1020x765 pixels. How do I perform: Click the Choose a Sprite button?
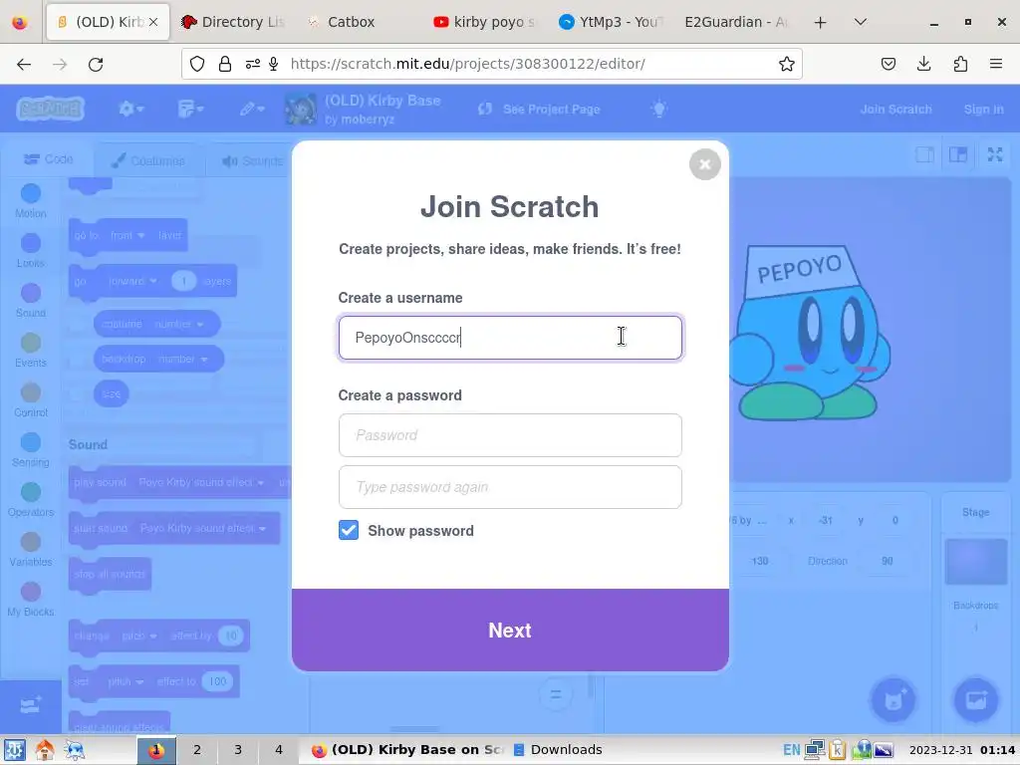893,700
